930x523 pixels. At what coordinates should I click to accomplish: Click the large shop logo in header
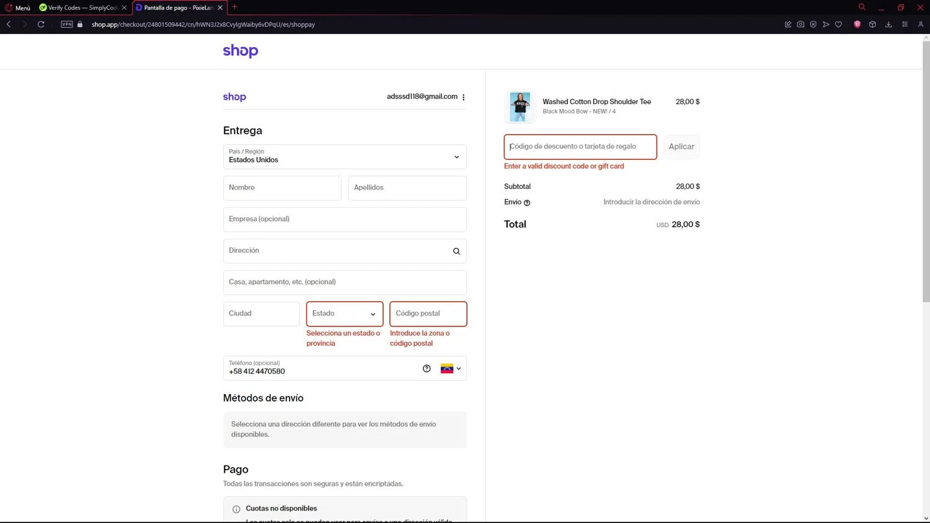tap(241, 51)
